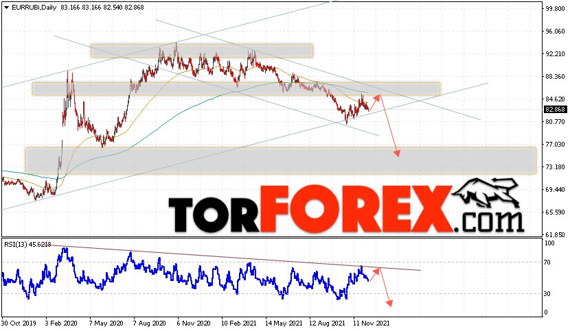Click price axis value 88.360
This screenshot has height=331, width=570.
(555, 77)
